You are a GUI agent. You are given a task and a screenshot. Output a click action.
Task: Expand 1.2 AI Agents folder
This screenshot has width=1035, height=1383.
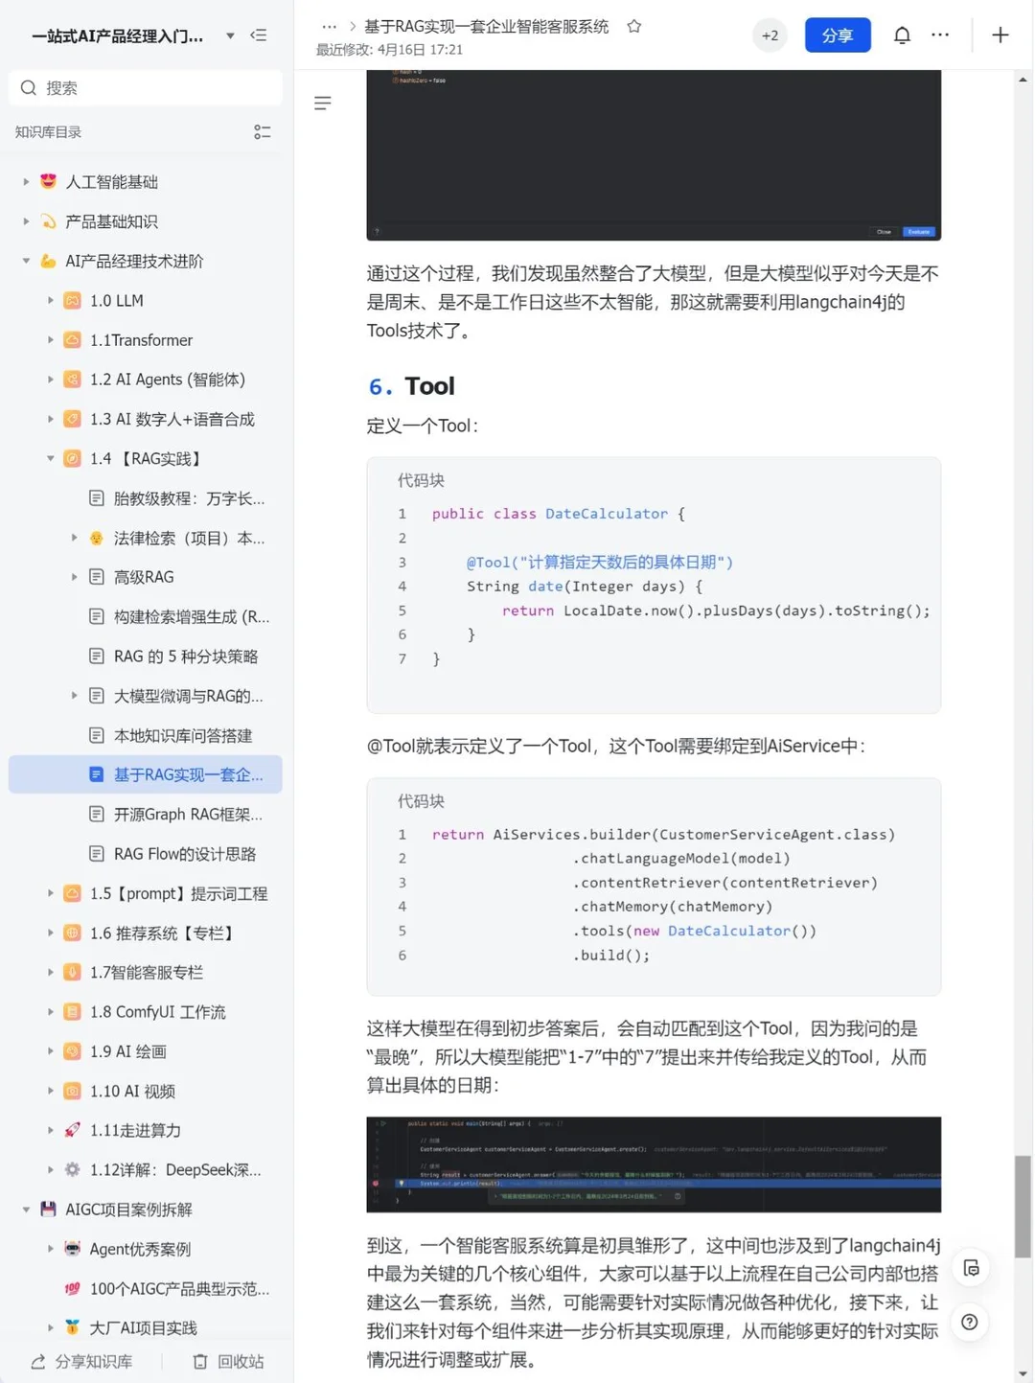point(50,380)
